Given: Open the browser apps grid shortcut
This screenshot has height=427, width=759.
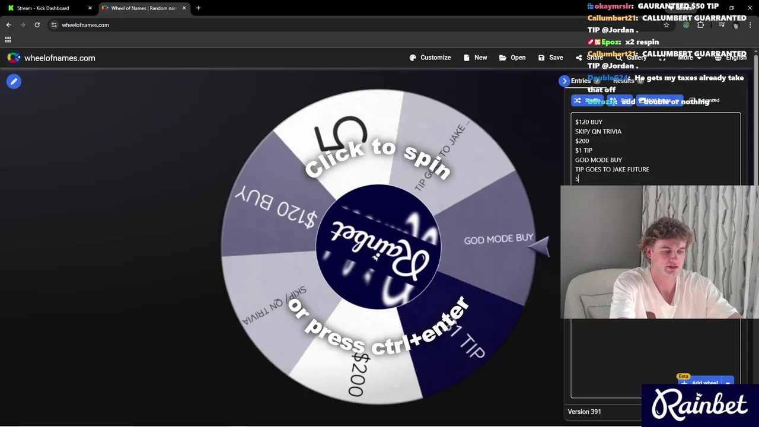Looking at the screenshot, I should click(x=8, y=40).
